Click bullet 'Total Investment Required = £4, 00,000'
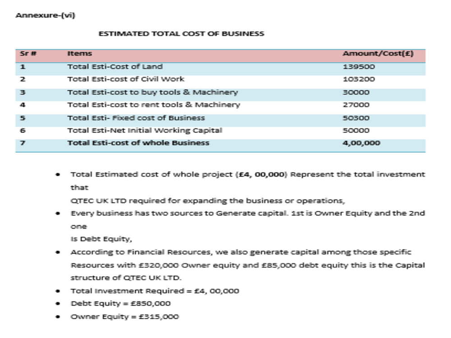The image size is (451, 338). tap(155, 291)
